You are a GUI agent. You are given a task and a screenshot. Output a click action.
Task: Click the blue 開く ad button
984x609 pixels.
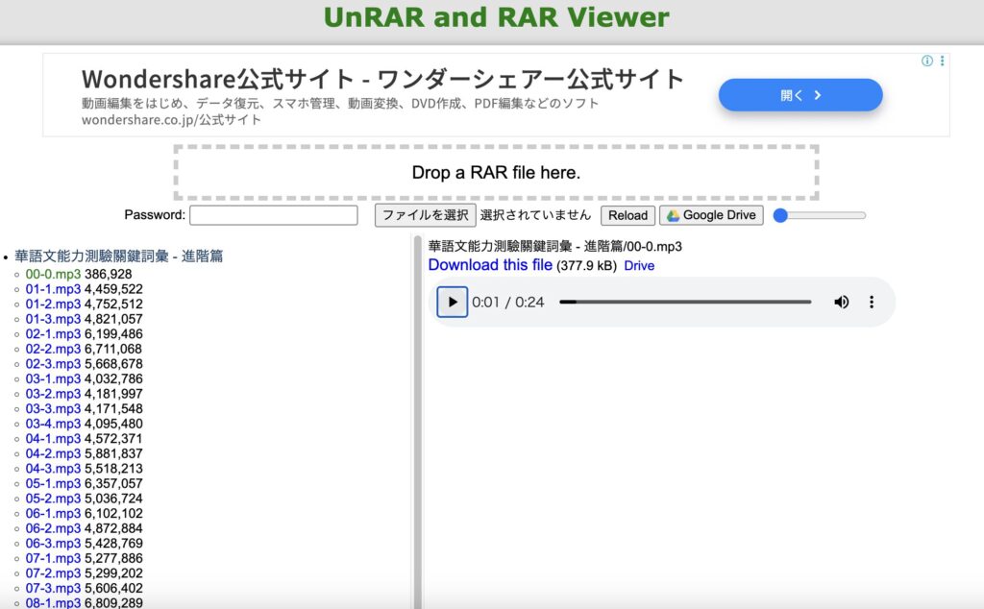[799, 95]
